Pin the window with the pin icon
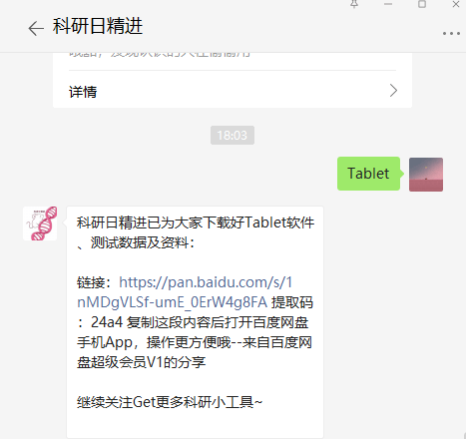The width and height of the screenshot is (466, 439). (354, 4)
